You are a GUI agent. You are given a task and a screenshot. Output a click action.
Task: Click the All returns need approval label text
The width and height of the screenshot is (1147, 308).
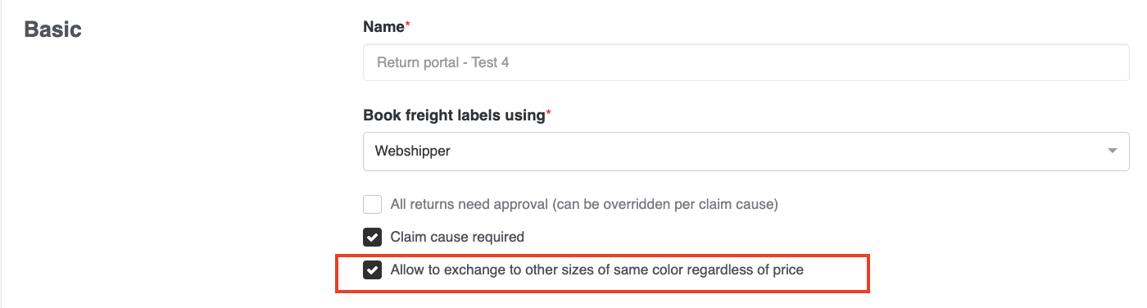click(x=584, y=205)
